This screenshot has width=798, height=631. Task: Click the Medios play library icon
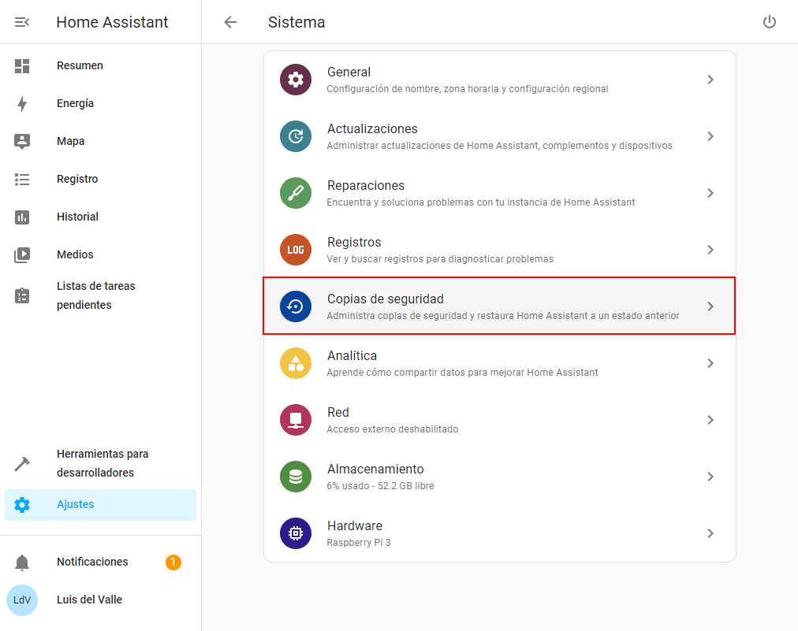pyautogui.click(x=22, y=254)
